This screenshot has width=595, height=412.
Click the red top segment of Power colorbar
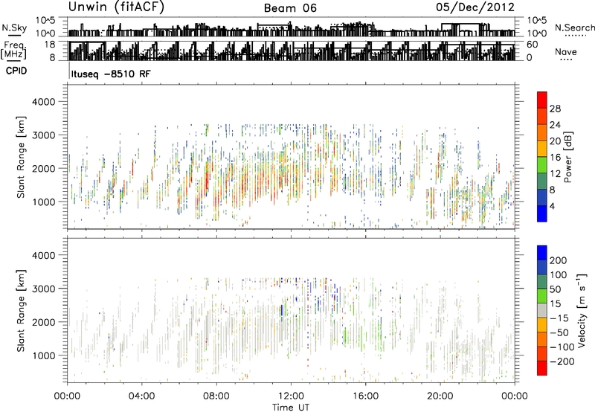coord(542,100)
